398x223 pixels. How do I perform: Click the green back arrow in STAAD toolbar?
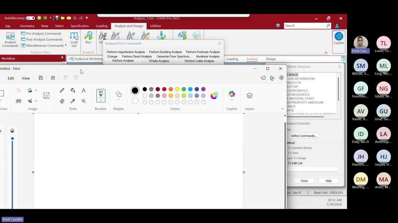pyautogui.click(x=39, y=18)
